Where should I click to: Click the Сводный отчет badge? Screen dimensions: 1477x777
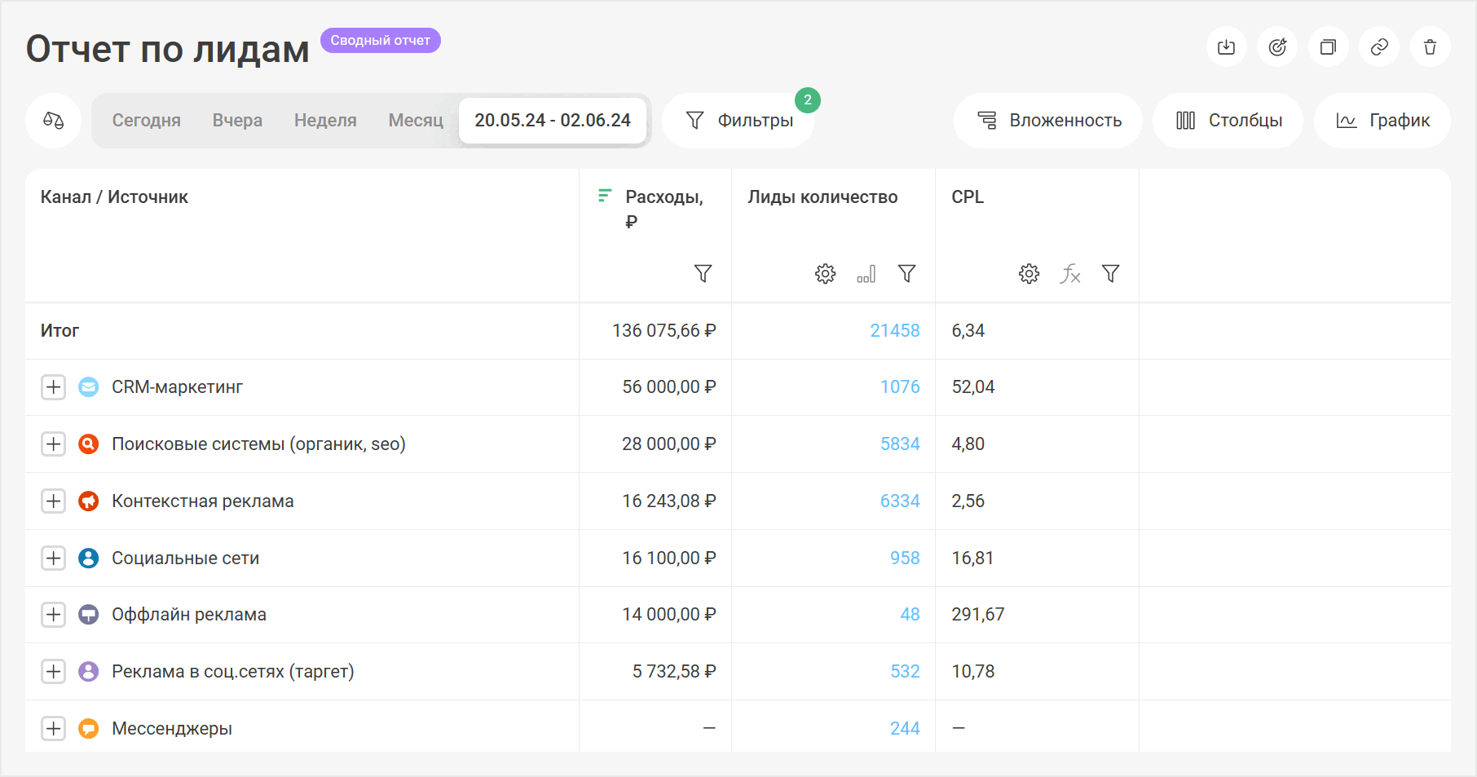pos(381,41)
